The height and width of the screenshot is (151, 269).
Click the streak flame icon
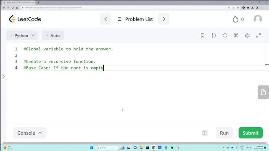[235, 19]
